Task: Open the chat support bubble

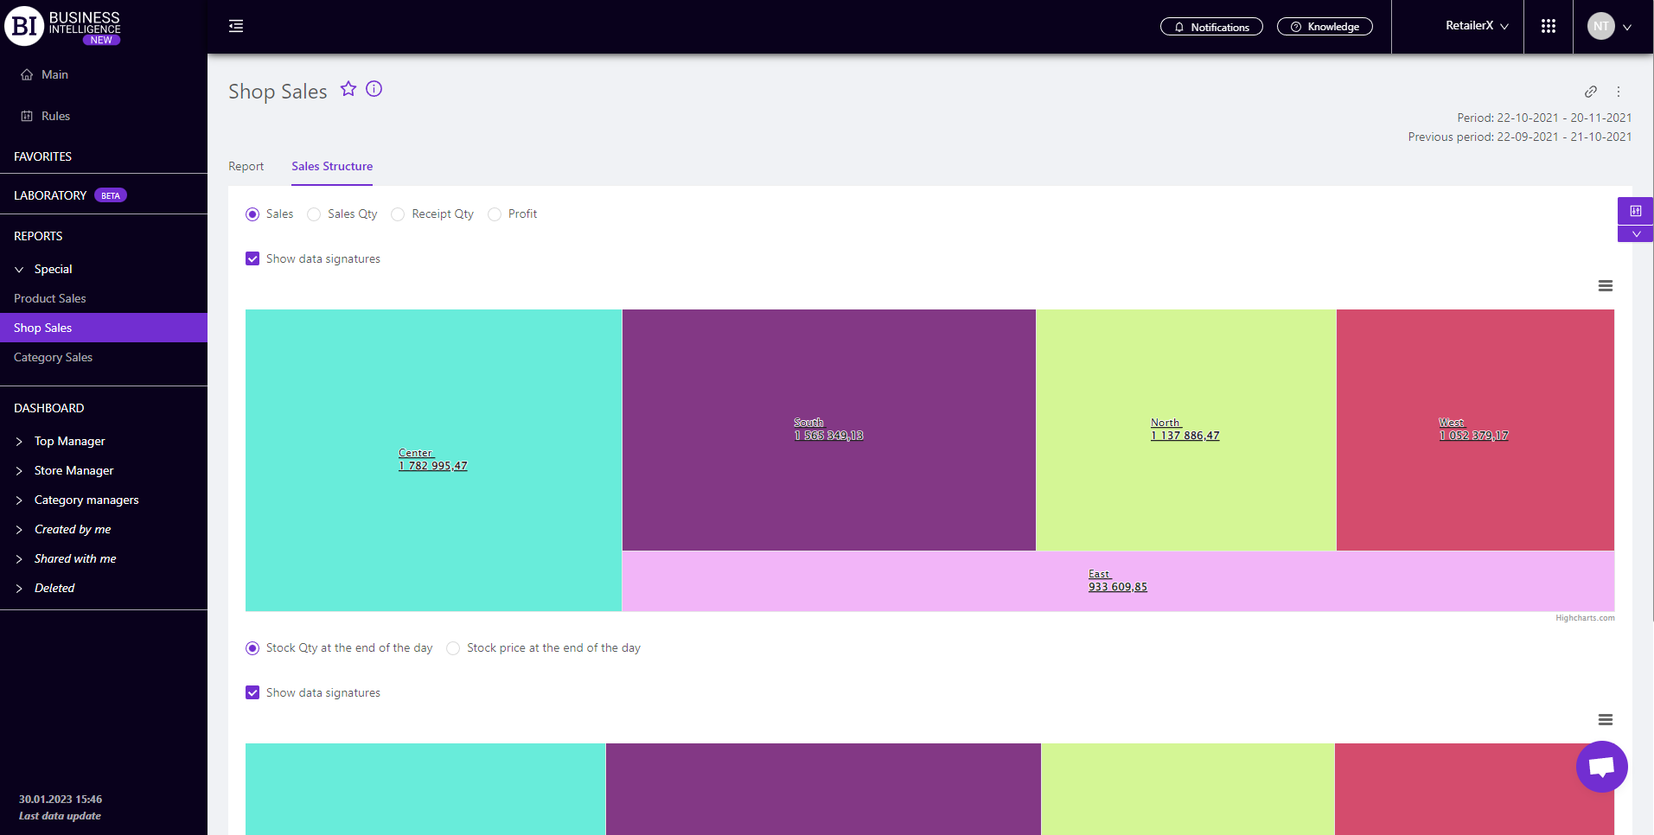Action: click(1601, 767)
